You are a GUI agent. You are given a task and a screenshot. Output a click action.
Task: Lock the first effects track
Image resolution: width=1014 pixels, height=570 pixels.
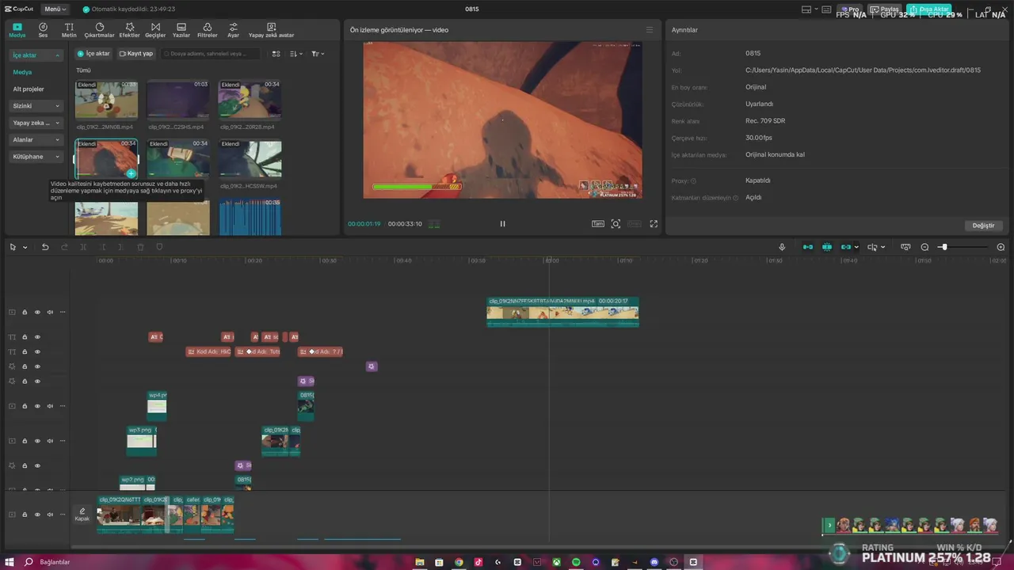(x=25, y=367)
